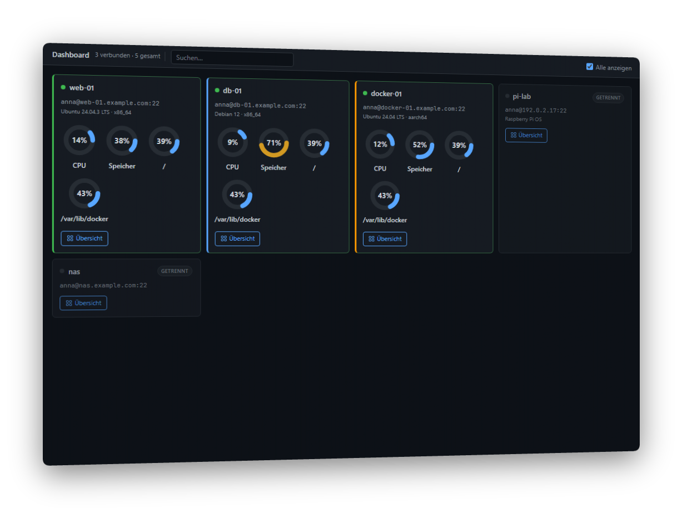Click green status dot of docker-01
Image resolution: width=697 pixels, height=508 pixels.
click(x=365, y=93)
